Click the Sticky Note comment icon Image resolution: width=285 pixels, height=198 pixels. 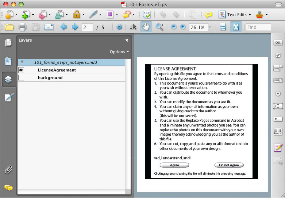pyautogui.click(x=208, y=15)
